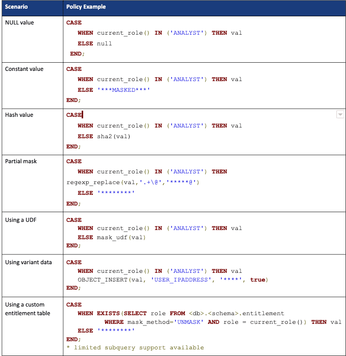Select the Hash value scenario cell
Image resolution: width=346 pixels, height=356 pixels.
[19, 115]
